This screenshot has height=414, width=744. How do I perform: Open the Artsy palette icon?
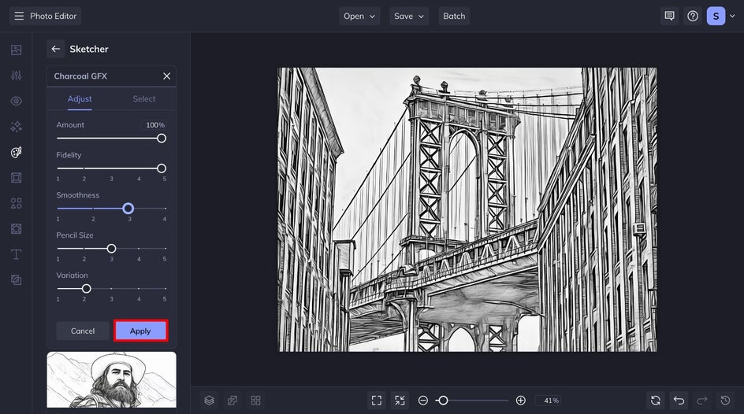pyautogui.click(x=16, y=152)
